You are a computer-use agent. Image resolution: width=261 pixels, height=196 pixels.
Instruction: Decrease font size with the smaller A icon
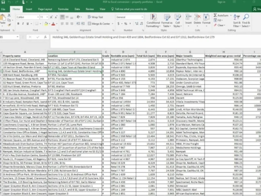tap(56, 17)
